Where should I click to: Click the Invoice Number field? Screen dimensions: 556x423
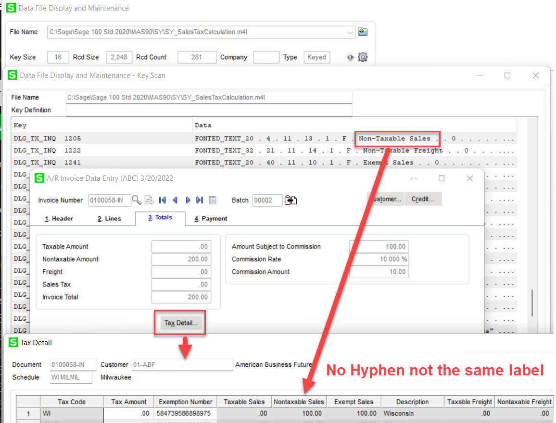pos(109,200)
